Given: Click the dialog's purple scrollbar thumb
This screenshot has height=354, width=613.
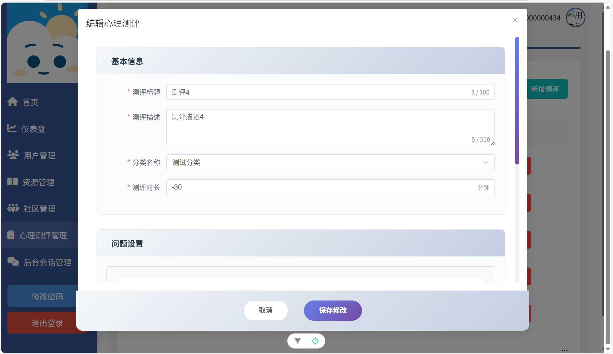Looking at the screenshot, I should click(517, 101).
